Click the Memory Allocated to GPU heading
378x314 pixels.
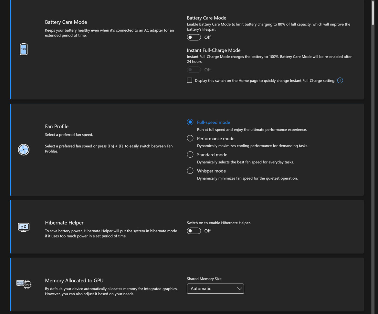tap(74, 280)
